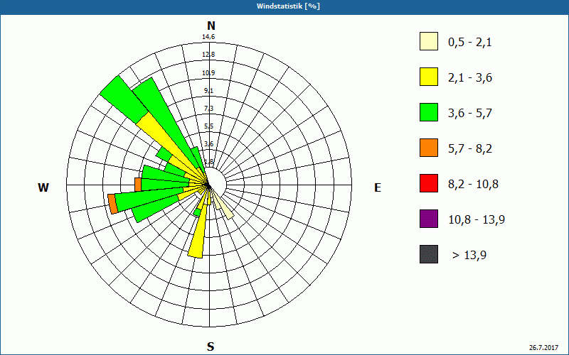This screenshot has height=355, width=569.
Task: Click the Windstatistik [%] title
Action: coord(288,6)
